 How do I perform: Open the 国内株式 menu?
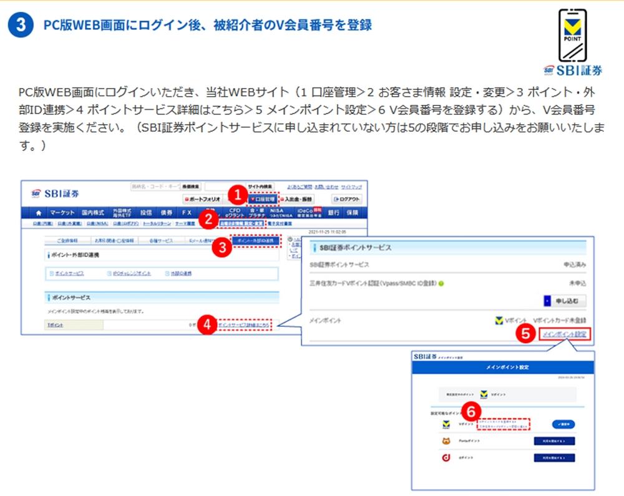coord(93,213)
